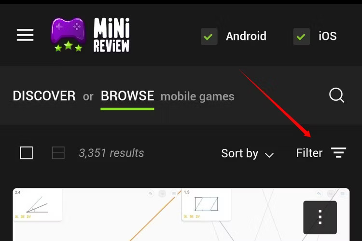Open the Filter panel
The height and width of the screenshot is (241, 362).
pos(321,153)
